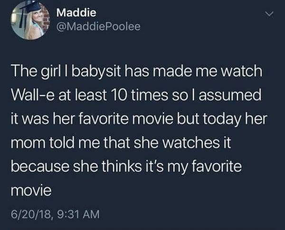Click Maddie's profile picture

pyautogui.click(x=30, y=20)
